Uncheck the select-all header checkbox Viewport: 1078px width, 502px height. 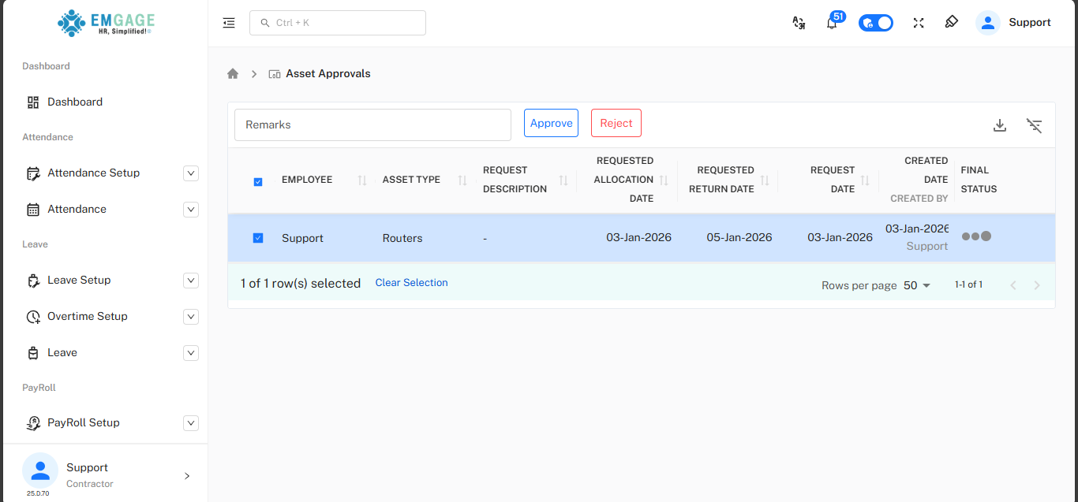[x=258, y=181]
